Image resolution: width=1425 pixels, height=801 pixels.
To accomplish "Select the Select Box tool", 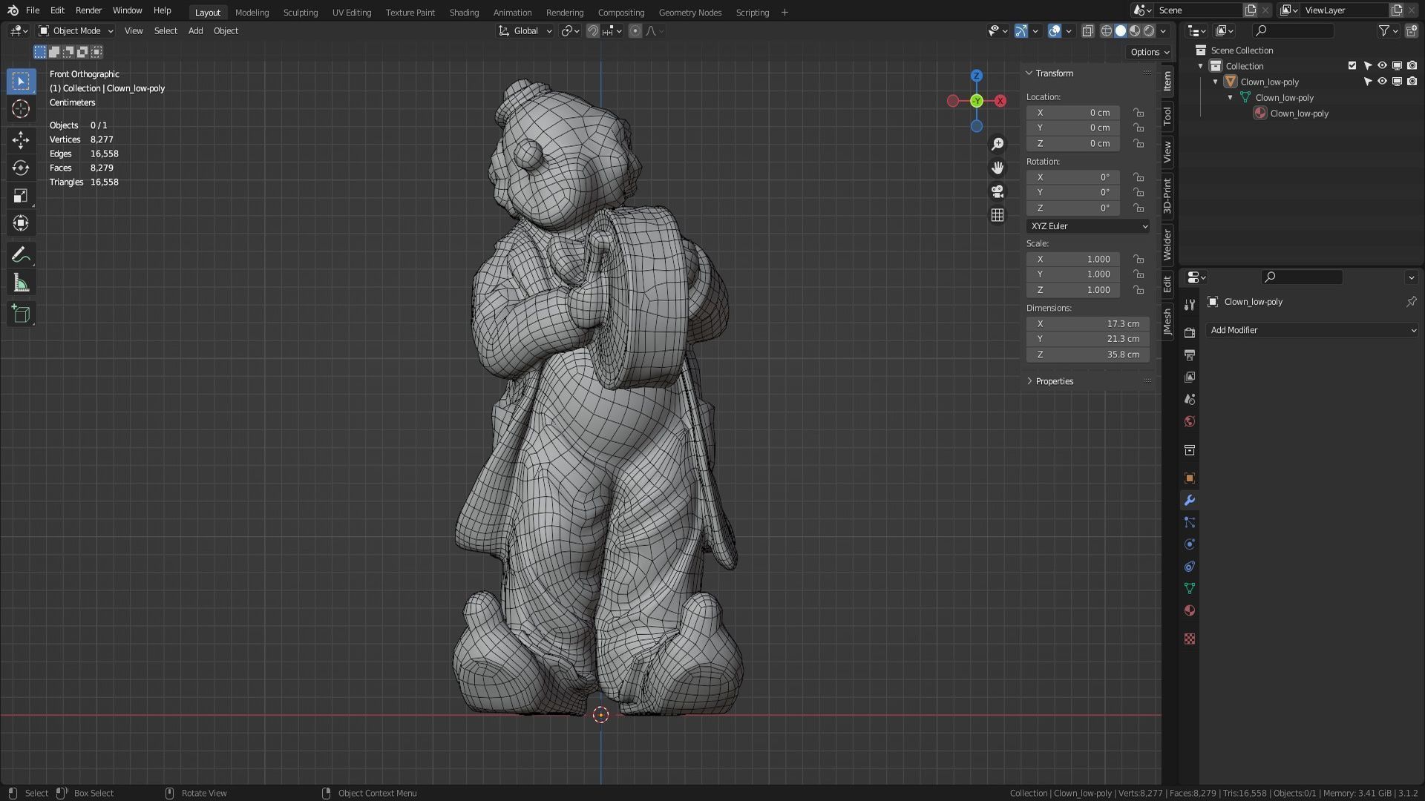I will [x=21, y=81].
